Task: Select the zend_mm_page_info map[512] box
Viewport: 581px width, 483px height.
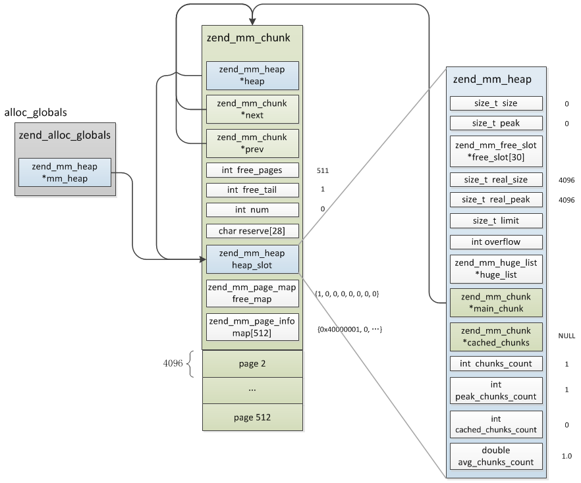Action: click(x=252, y=327)
